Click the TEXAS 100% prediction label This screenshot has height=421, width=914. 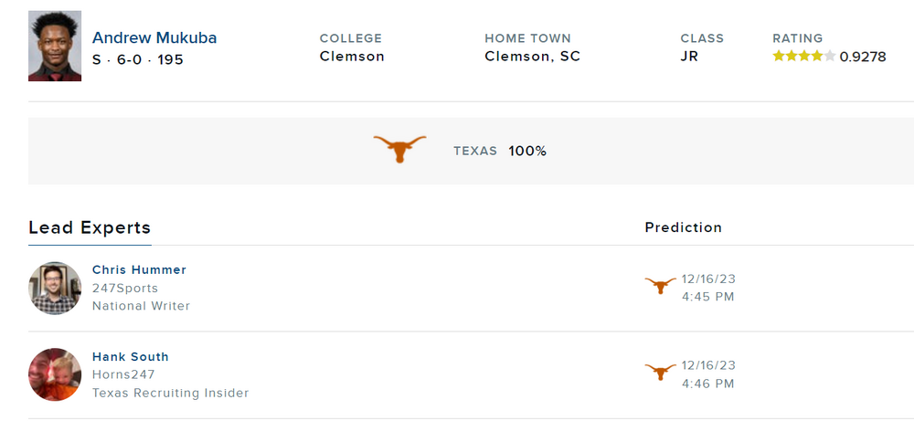[500, 151]
